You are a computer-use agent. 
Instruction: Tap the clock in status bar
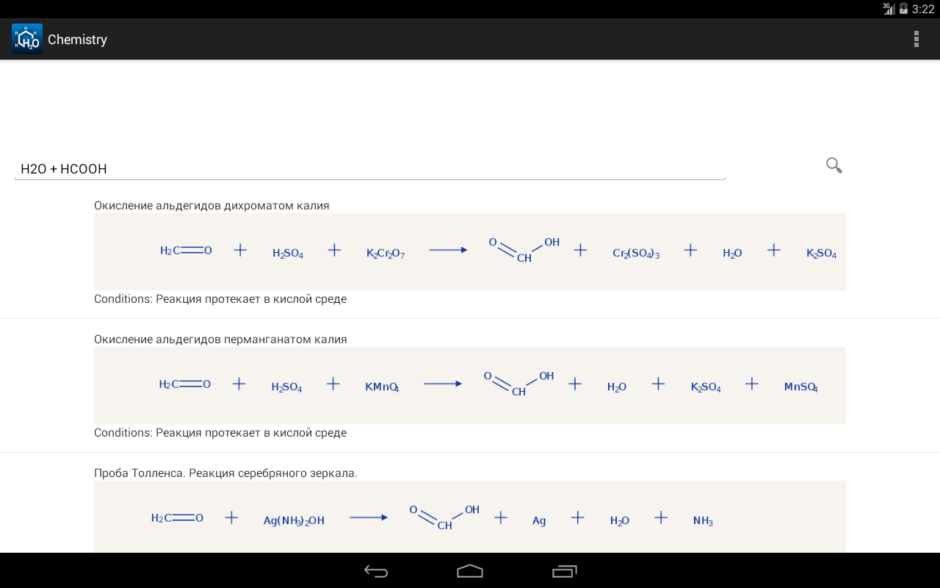(923, 9)
